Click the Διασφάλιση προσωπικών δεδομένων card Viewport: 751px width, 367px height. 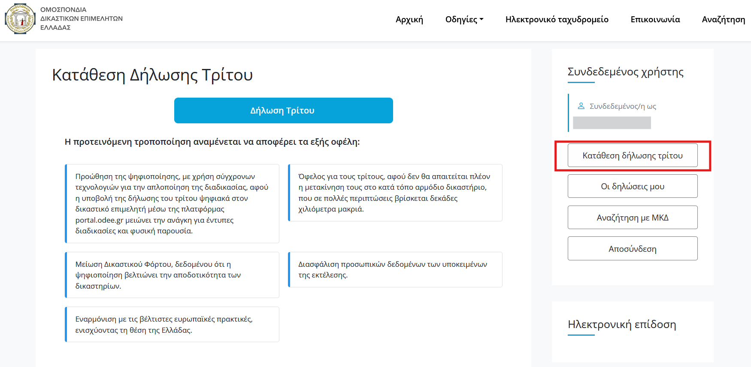point(395,269)
